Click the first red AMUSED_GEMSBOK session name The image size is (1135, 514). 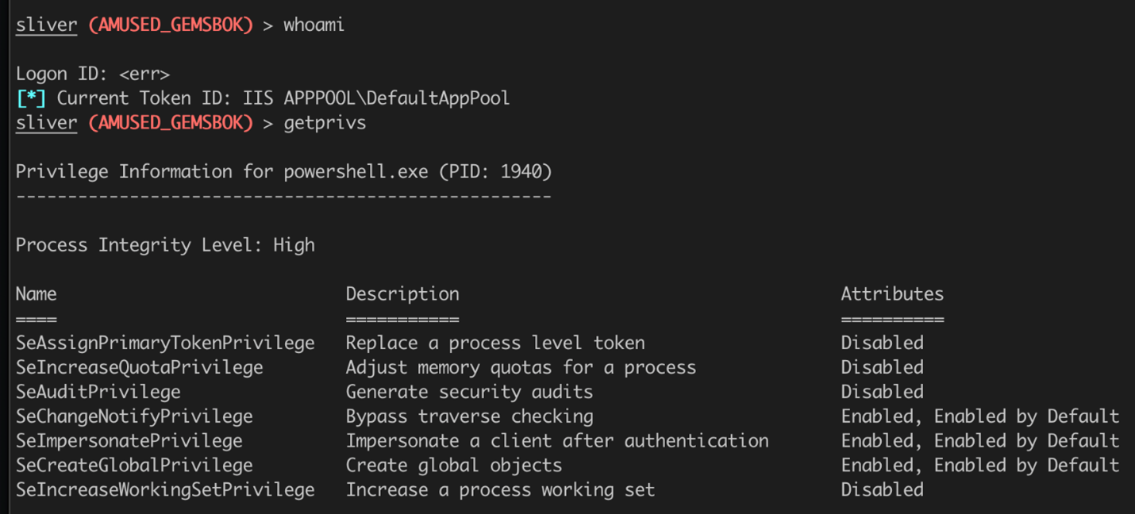(171, 25)
